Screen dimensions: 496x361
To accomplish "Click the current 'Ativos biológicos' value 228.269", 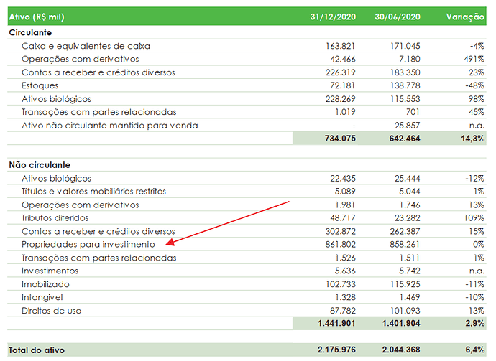I will (x=340, y=99).
